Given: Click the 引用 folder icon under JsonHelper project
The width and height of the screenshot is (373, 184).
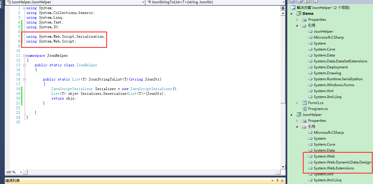Looking at the screenshot, I should [304, 127].
